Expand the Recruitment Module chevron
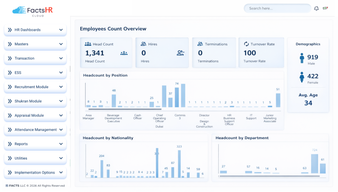This screenshot has height=192, width=338. tap(61, 87)
